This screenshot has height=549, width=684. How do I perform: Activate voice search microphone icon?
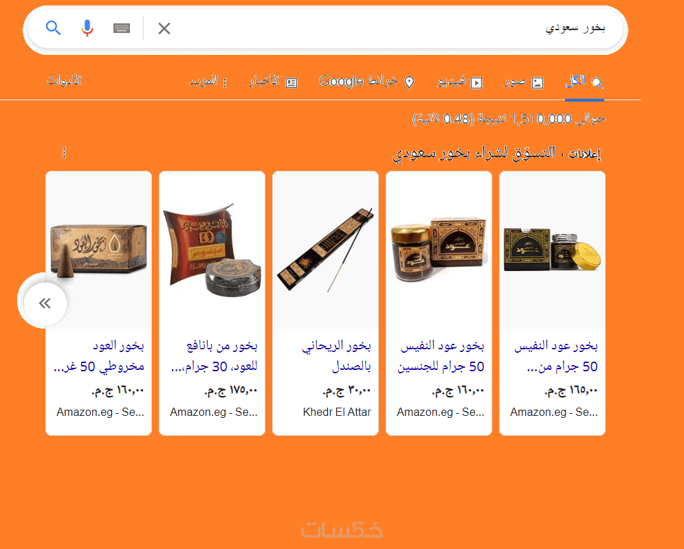tap(87, 28)
